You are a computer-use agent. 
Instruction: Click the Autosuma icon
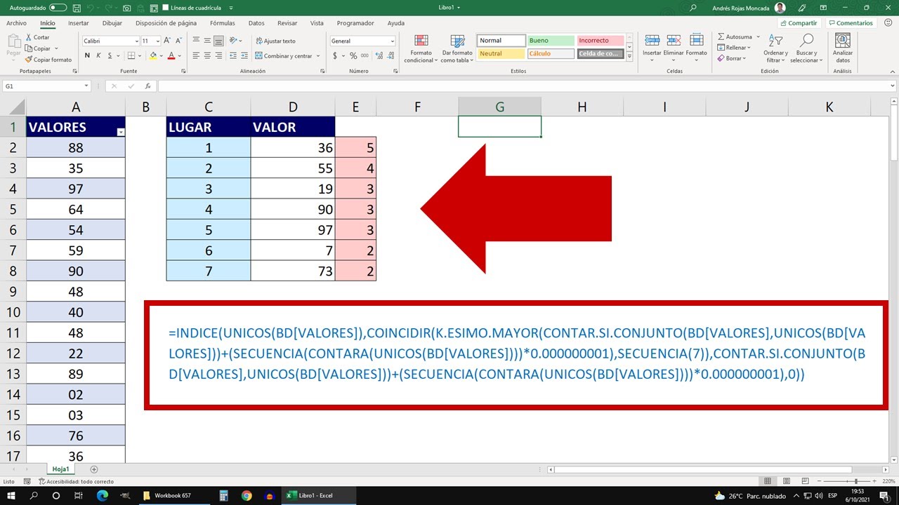(x=721, y=36)
